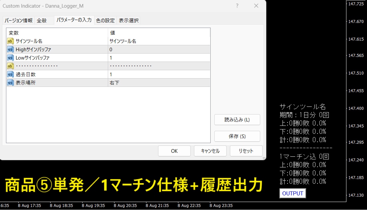
Task: Edit the サインツール名 value field
Action: coord(159,41)
